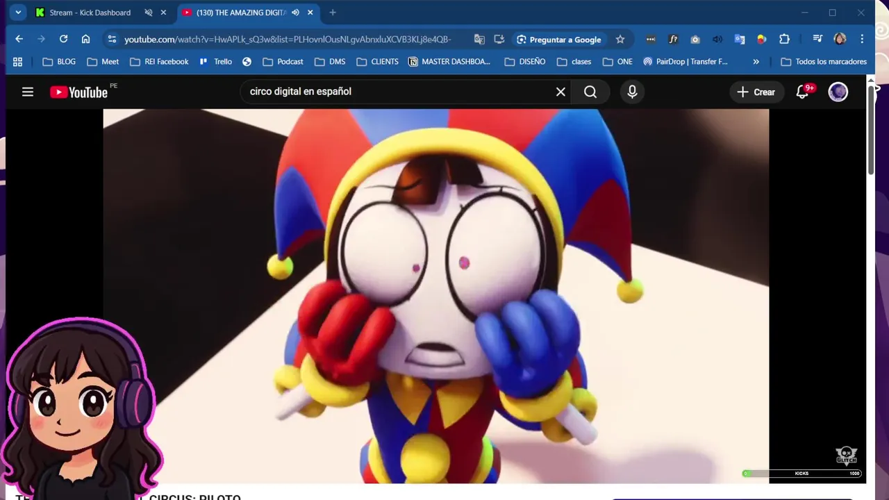889x500 pixels.
Task: Go forward with browser forward arrow
Action: click(41, 39)
